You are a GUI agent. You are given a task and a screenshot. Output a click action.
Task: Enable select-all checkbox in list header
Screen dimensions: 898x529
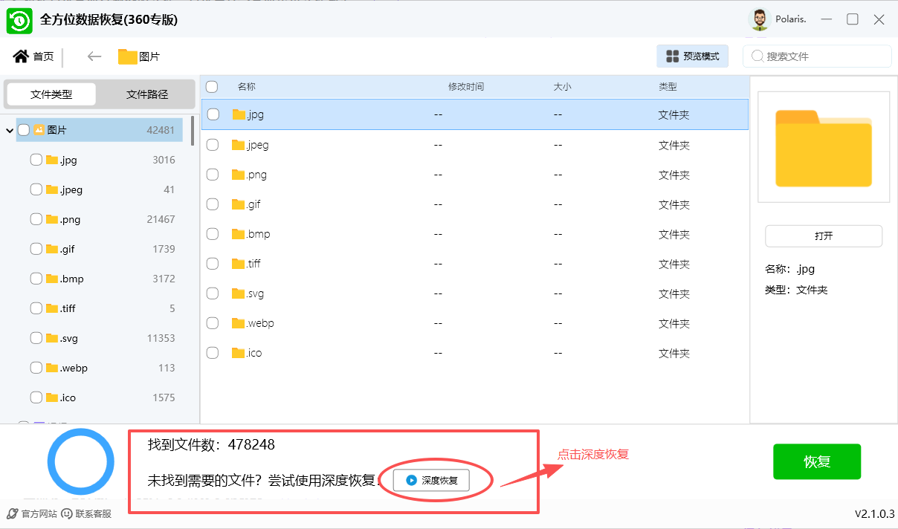[212, 87]
